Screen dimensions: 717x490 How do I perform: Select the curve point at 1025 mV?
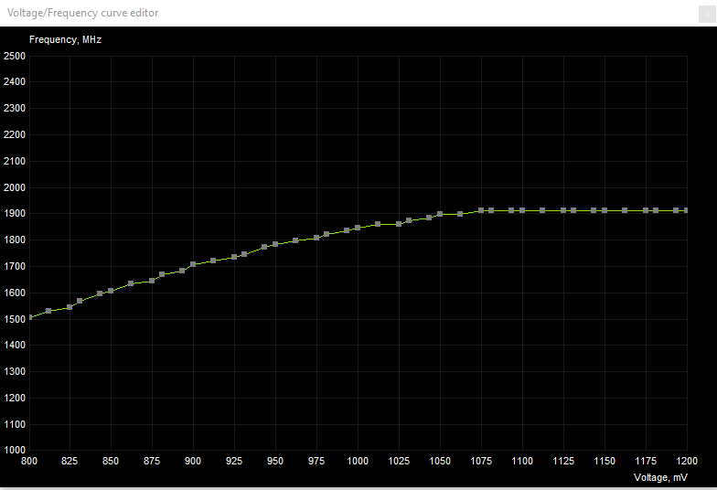click(x=399, y=224)
